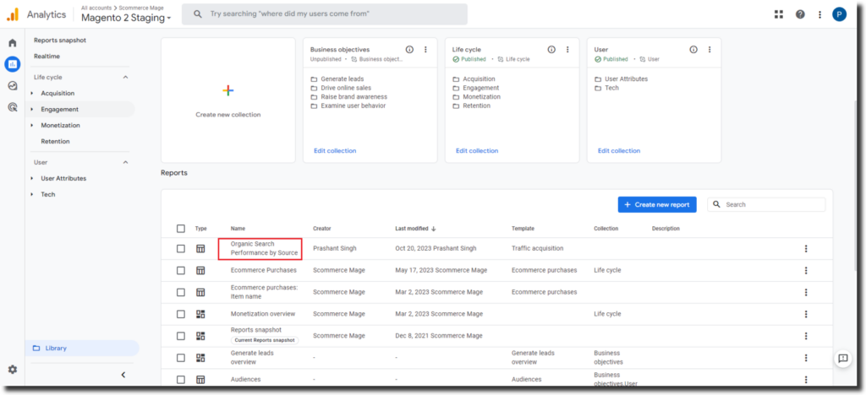This screenshot has height=395, width=866.
Task: Show info for Life cycle collection
Action: click(x=551, y=50)
